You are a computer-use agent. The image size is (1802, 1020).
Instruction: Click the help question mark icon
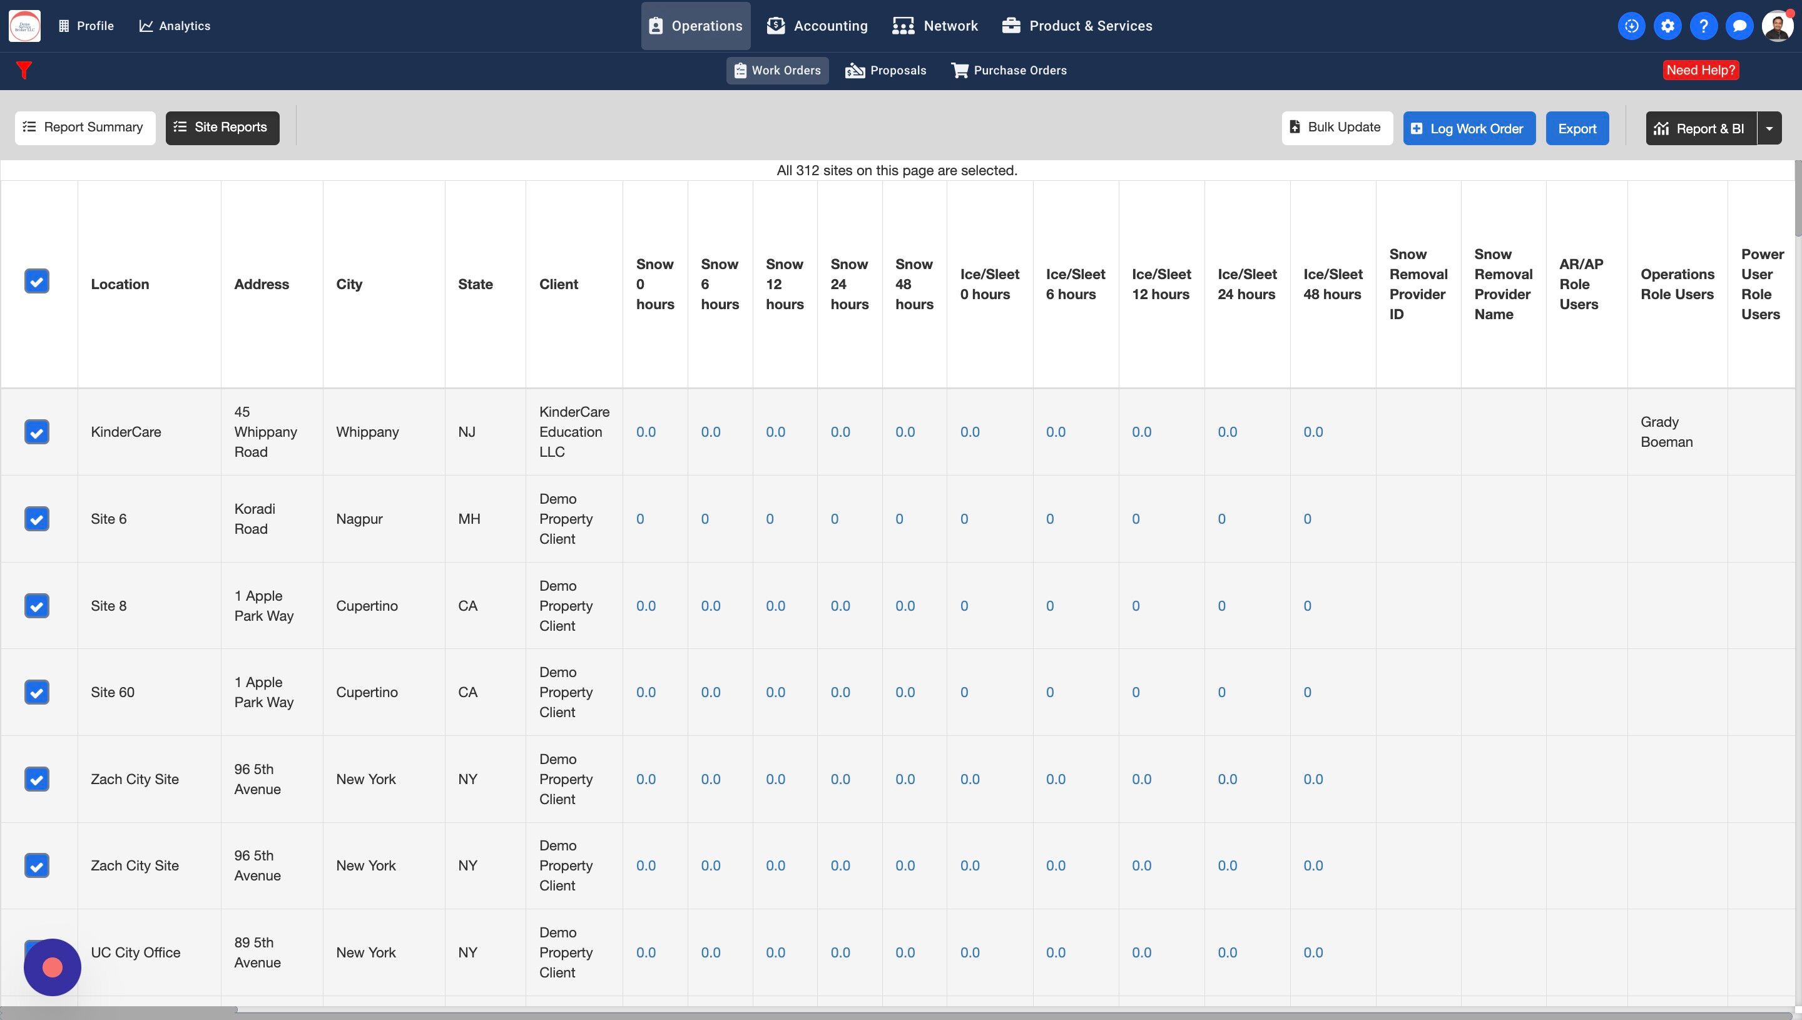pos(1703,26)
